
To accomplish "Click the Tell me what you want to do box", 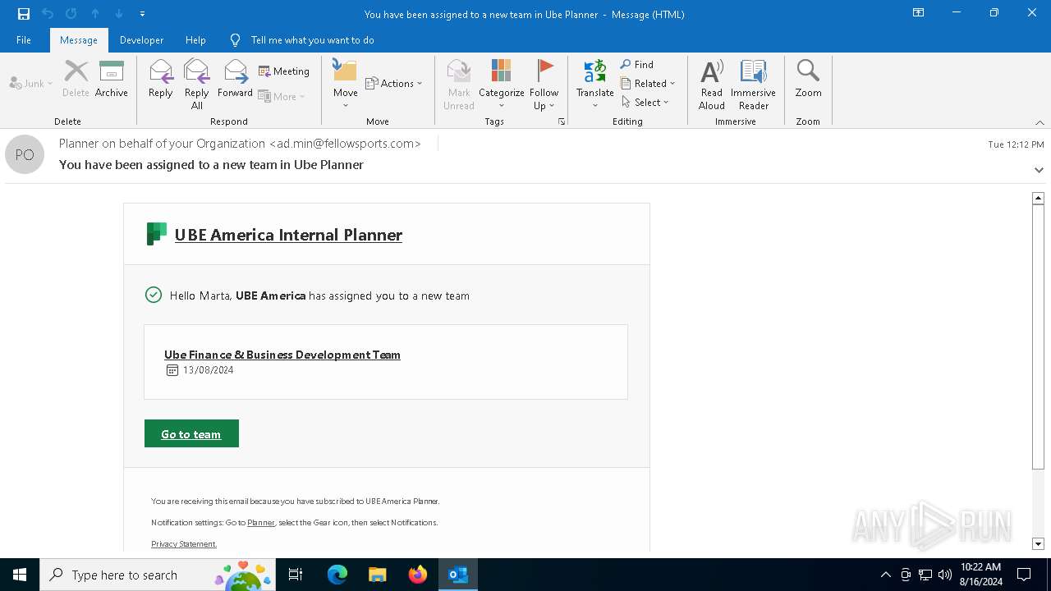I will [x=312, y=40].
